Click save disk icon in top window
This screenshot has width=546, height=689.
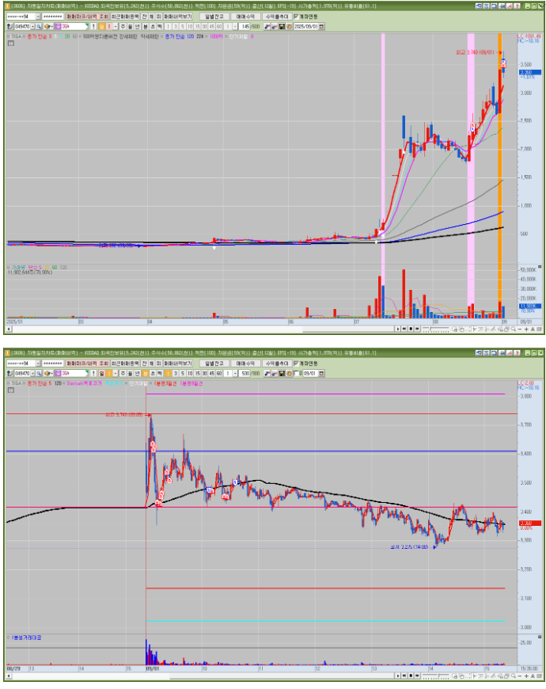282,26
